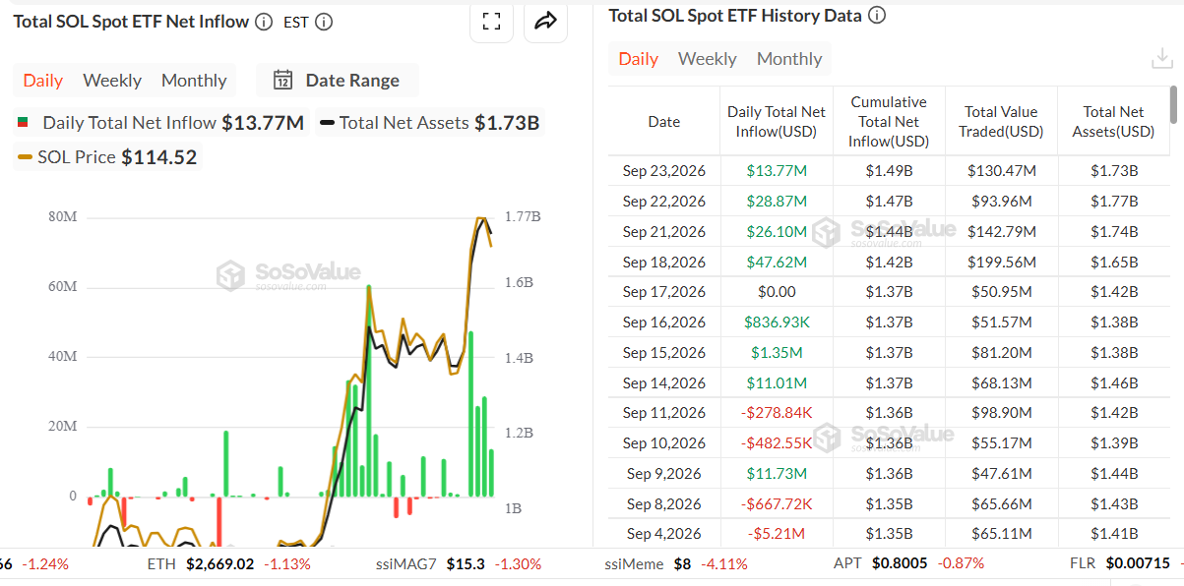Toggle Total Net Assets series legend
This screenshot has height=586, width=1184.
tap(430, 123)
